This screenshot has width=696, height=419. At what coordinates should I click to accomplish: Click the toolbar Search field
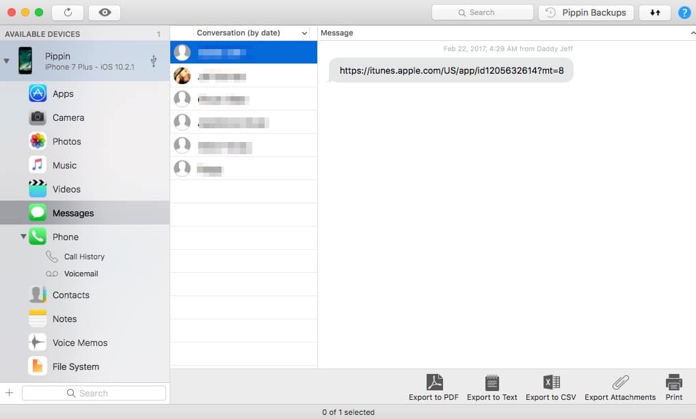click(x=483, y=12)
